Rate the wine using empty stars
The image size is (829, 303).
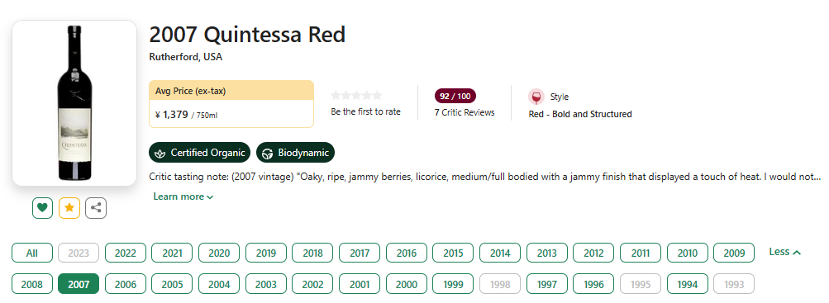[x=356, y=96]
